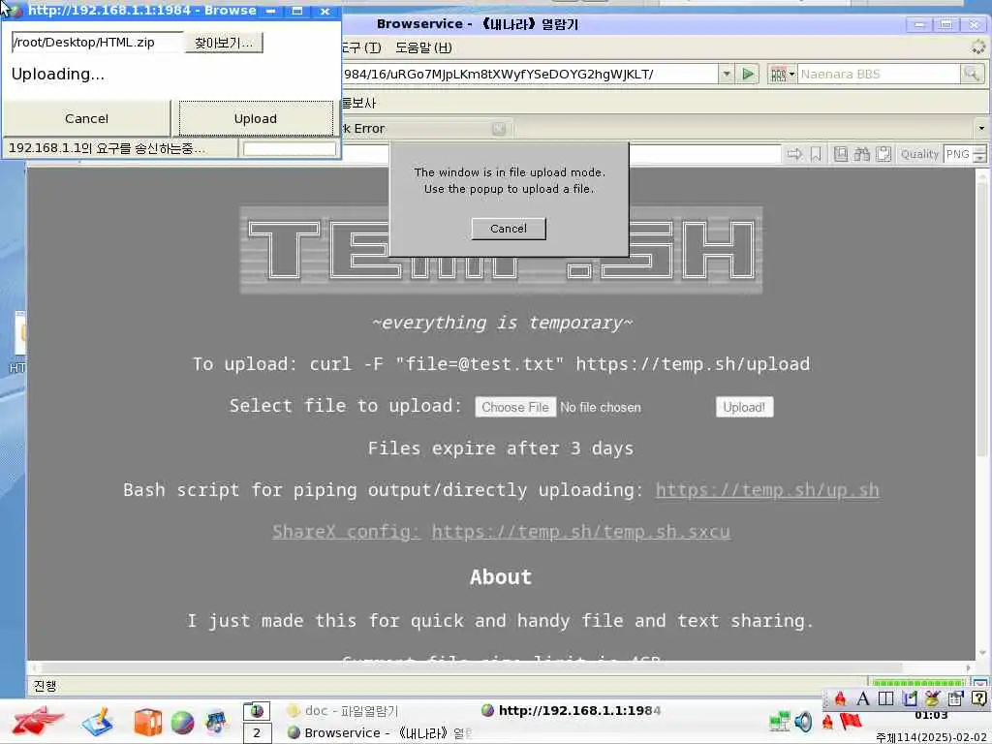
Task: Click Upload in the popup window
Action: point(256,118)
